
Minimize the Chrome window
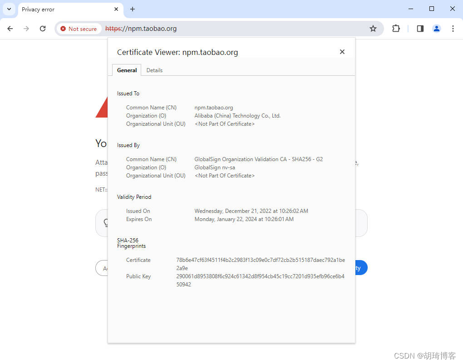click(x=410, y=9)
